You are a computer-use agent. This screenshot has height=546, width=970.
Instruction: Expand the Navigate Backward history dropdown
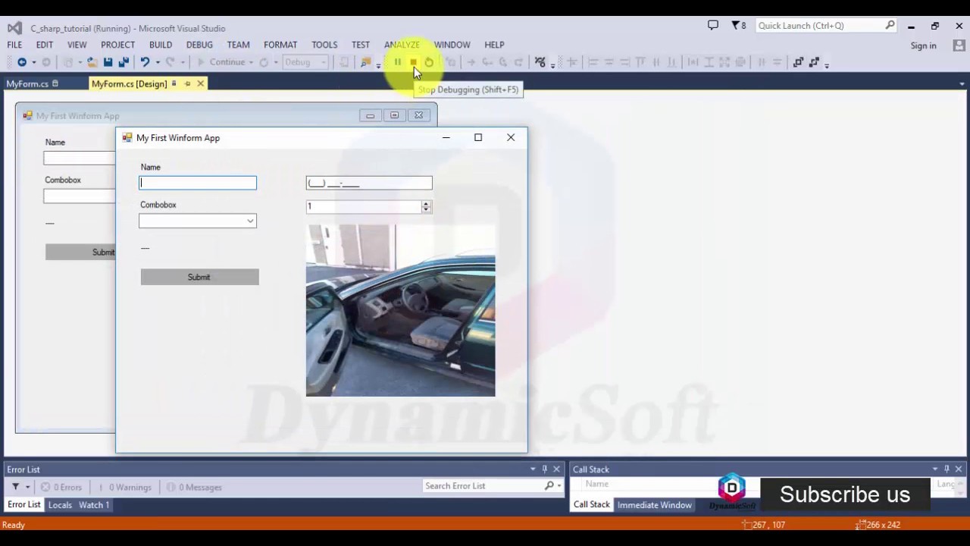coord(33,62)
